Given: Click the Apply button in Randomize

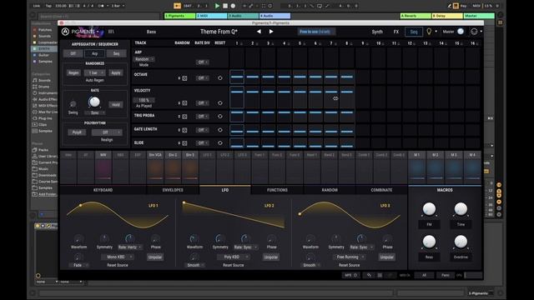Looking at the screenshot, I should pos(116,72).
